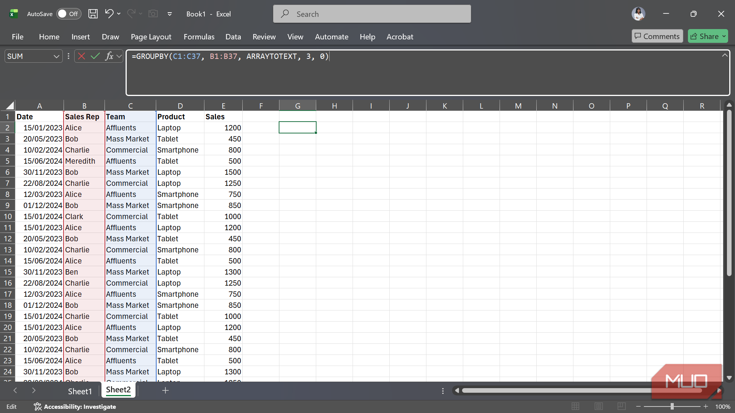The image size is (735, 413).
Task: Switch to Page Layout view icon
Action: coord(599,406)
